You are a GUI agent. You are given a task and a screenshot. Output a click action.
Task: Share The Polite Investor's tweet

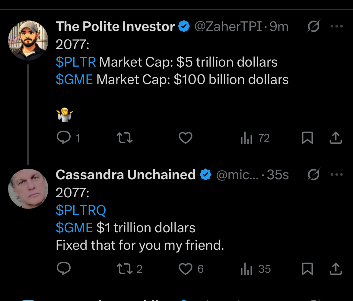(336, 138)
